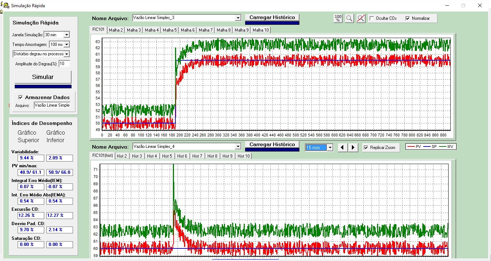Expand the 15 min time window dropdown
491x261 pixels.
click(x=330, y=148)
